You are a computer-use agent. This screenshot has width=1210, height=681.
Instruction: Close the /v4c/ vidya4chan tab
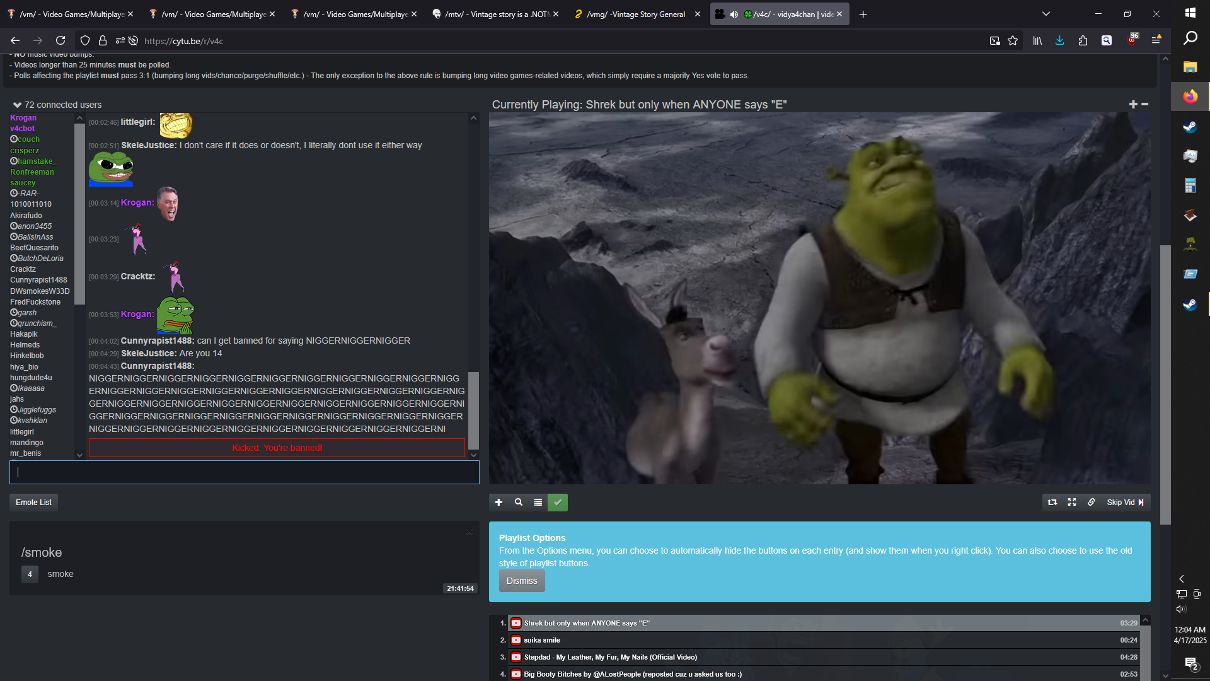click(839, 14)
